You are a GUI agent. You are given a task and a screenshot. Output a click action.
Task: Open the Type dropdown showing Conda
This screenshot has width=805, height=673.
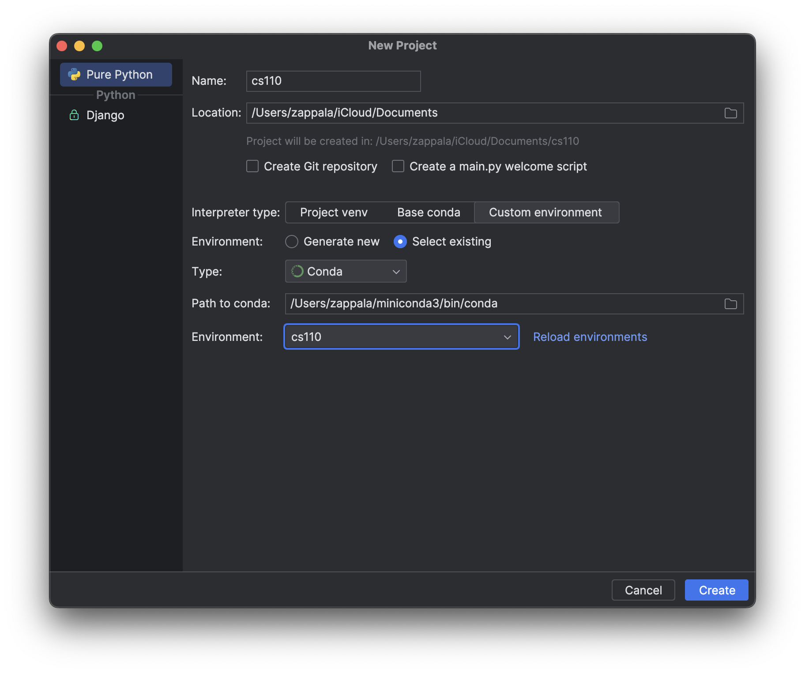click(346, 271)
